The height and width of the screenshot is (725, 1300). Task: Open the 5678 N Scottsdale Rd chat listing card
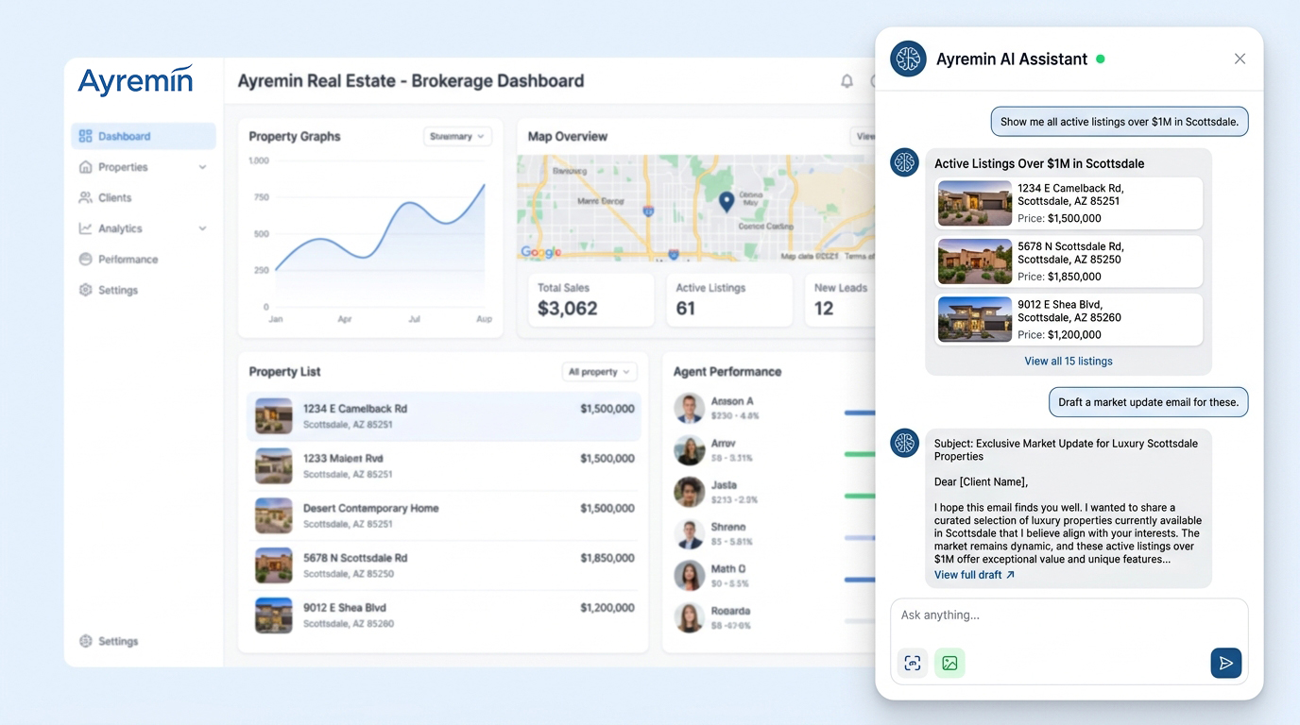[1069, 261]
